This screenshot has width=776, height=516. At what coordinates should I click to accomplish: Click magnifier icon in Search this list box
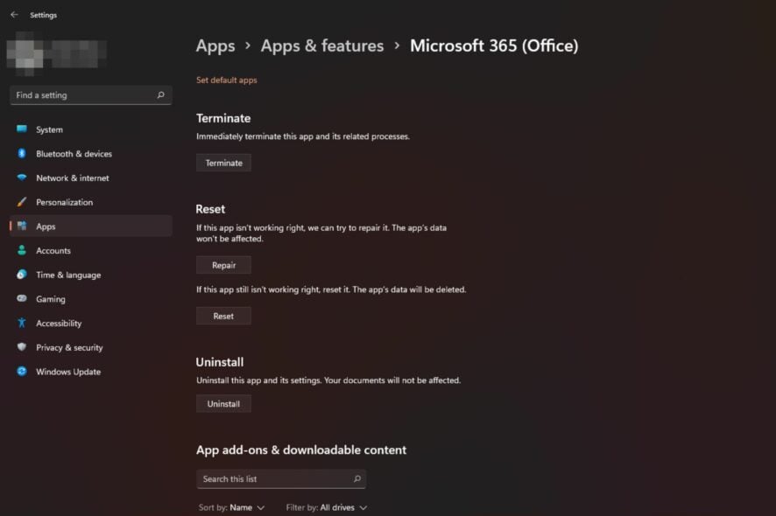[356, 478]
